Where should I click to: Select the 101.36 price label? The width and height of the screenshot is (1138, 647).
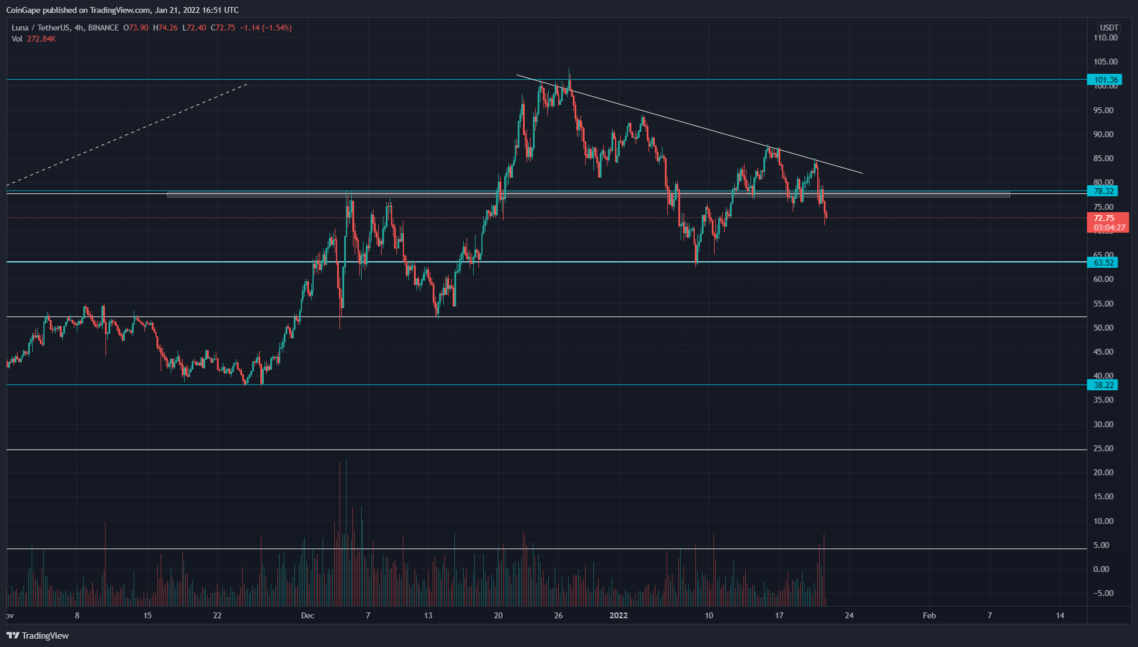[1103, 80]
